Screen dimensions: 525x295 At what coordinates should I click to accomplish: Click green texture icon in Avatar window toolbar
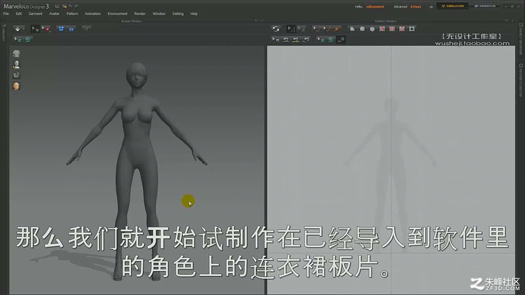tap(28, 39)
